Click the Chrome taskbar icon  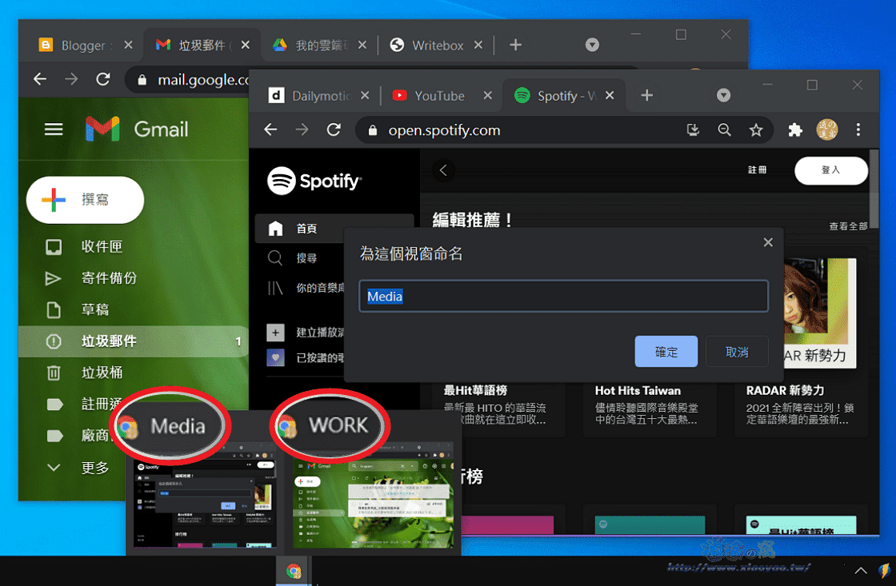[294, 571]
